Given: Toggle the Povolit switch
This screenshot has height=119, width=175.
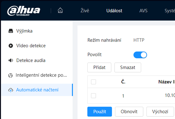Looking at the screenshot, I should tap(140, 55).
